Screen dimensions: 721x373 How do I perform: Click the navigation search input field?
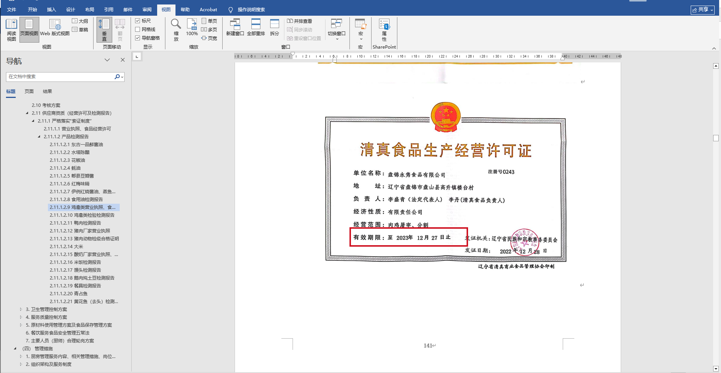point(60,77)
